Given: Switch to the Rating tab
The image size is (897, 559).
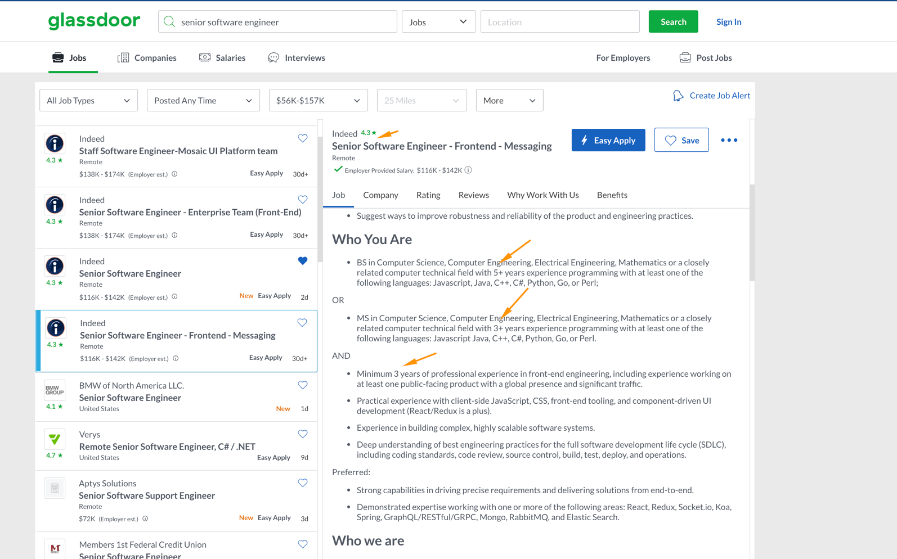Looking at the screenshot, I should tap(428, 195).
